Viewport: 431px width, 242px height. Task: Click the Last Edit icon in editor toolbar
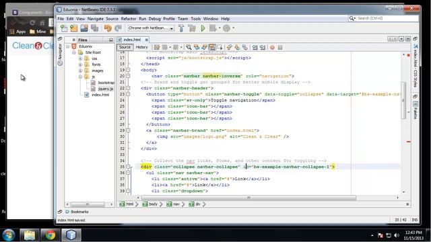click(x=157, y=48)
